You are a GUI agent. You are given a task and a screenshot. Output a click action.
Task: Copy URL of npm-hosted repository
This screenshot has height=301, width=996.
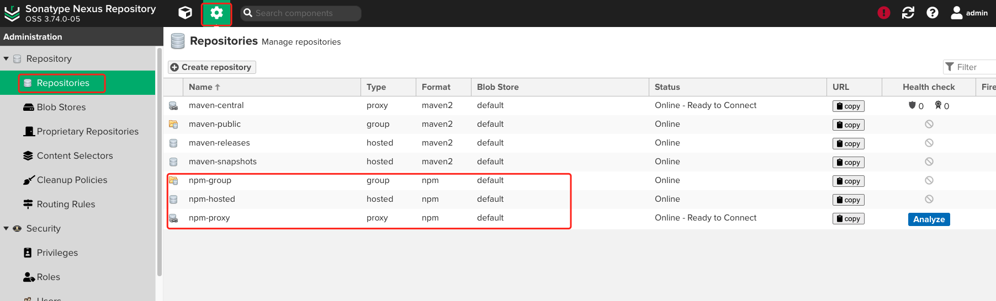click(849, 200)
